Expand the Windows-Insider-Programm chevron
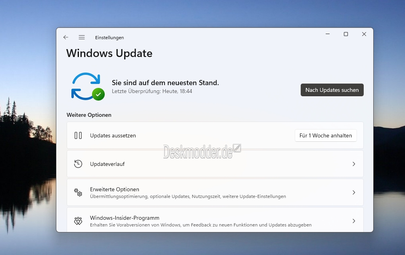The height and width of the screenshot is (255, 405). point(354,221)
